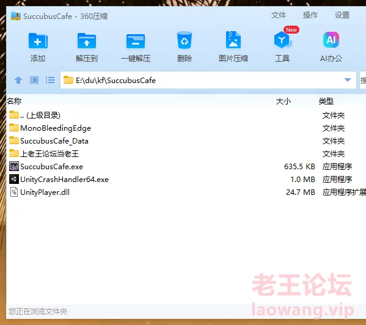366x325 pixels.
Task: Select the 'MonoBleedingEdge' folder name
Action: (56, 128)
